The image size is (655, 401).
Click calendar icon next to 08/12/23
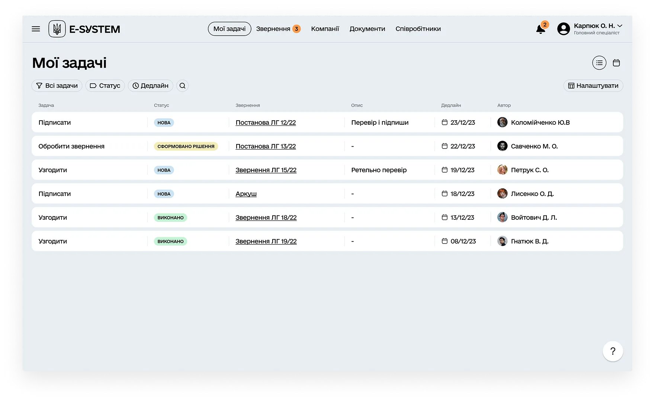[444, 241]
